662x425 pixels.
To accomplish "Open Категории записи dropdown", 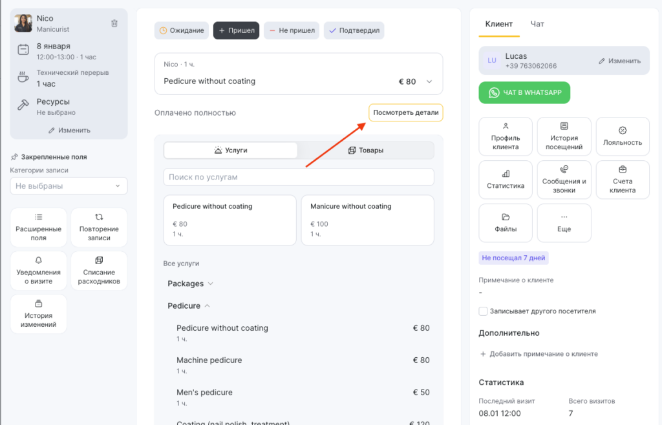I will point(69,186).
